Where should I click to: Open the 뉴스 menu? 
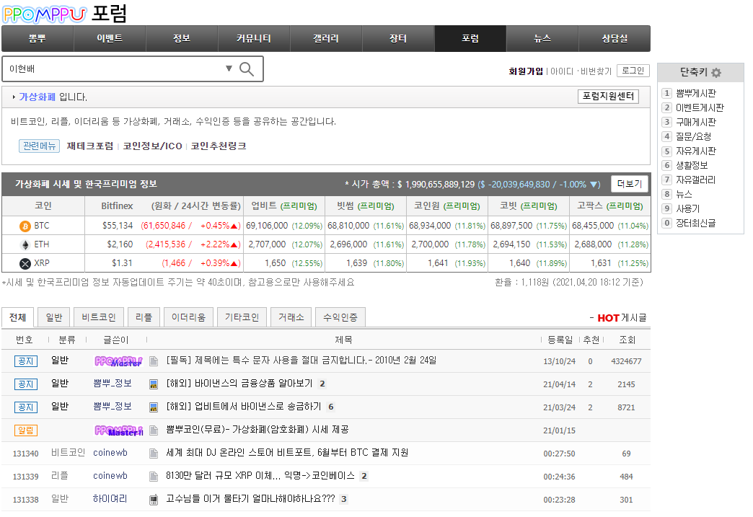542,38
